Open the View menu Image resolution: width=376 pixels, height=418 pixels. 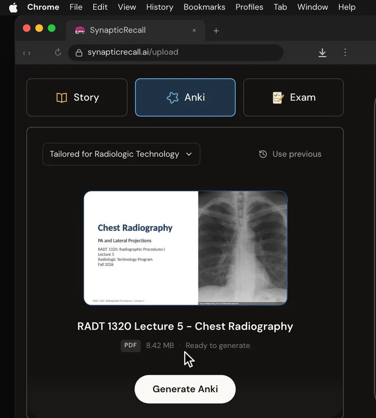coord(127,7)
